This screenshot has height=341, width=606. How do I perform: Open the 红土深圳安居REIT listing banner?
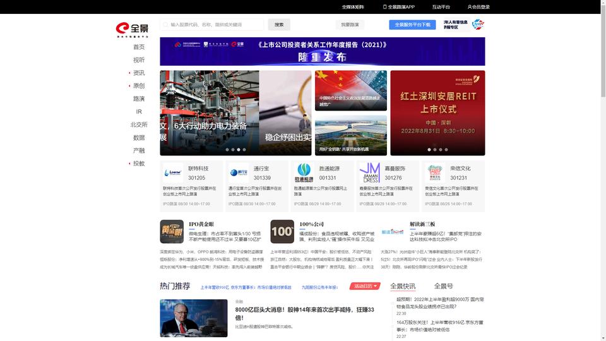[x=437, y=113]
